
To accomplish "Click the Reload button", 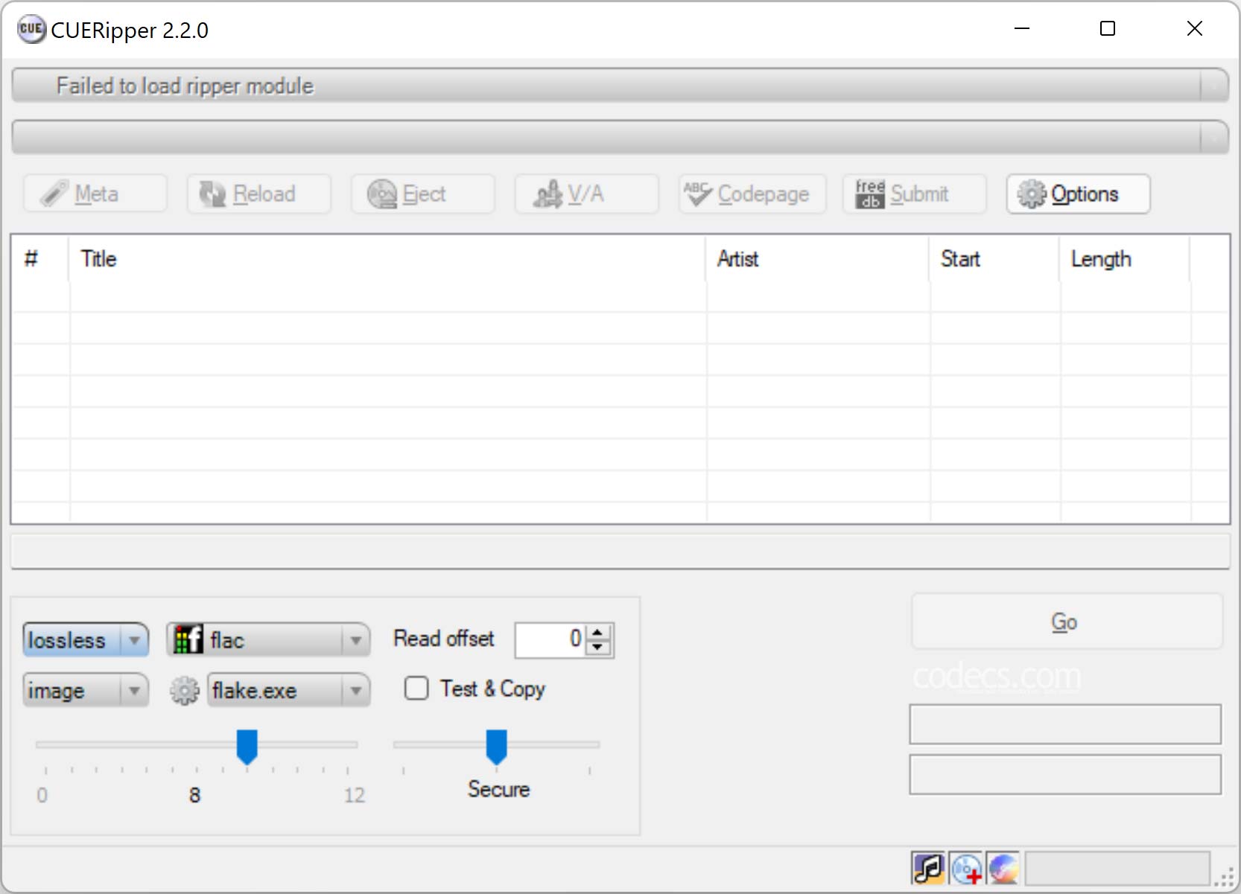I will 258,194.
